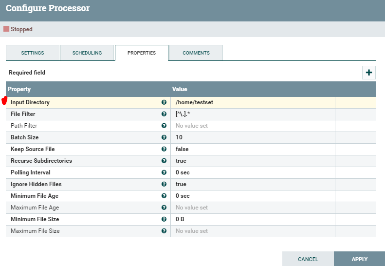Image resolution: width=385 pixels, height=266 pixels.
Task: Open help icon for Minimum File Size
Action: (164, 219)
